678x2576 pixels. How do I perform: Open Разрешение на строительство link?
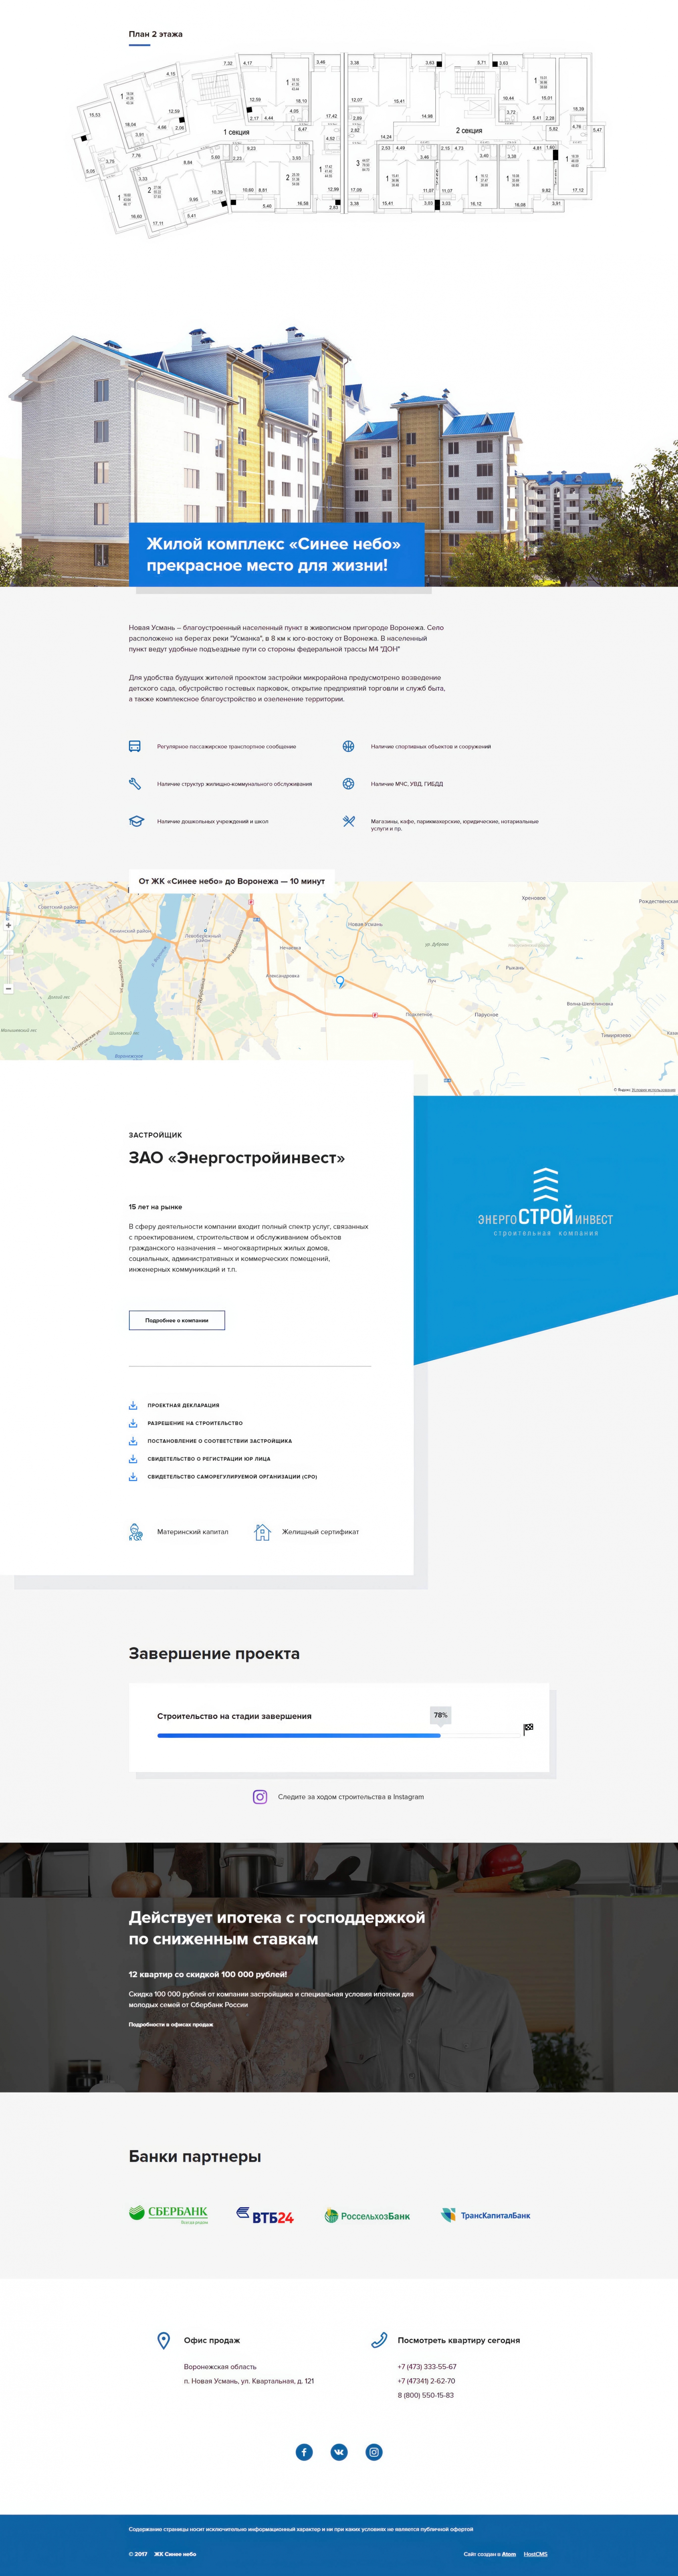click(x=195, y=1423)
